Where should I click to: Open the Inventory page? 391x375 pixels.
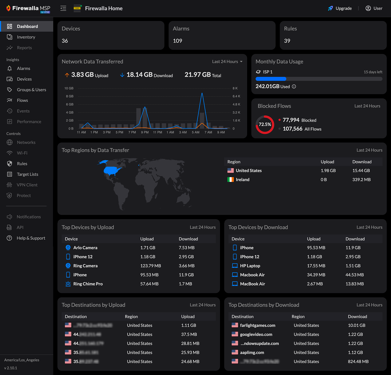click(26, 37)
